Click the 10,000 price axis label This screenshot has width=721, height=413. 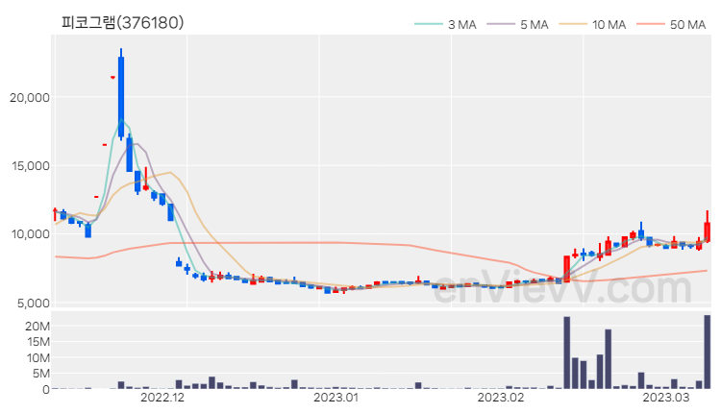click(x=31, y=234)
